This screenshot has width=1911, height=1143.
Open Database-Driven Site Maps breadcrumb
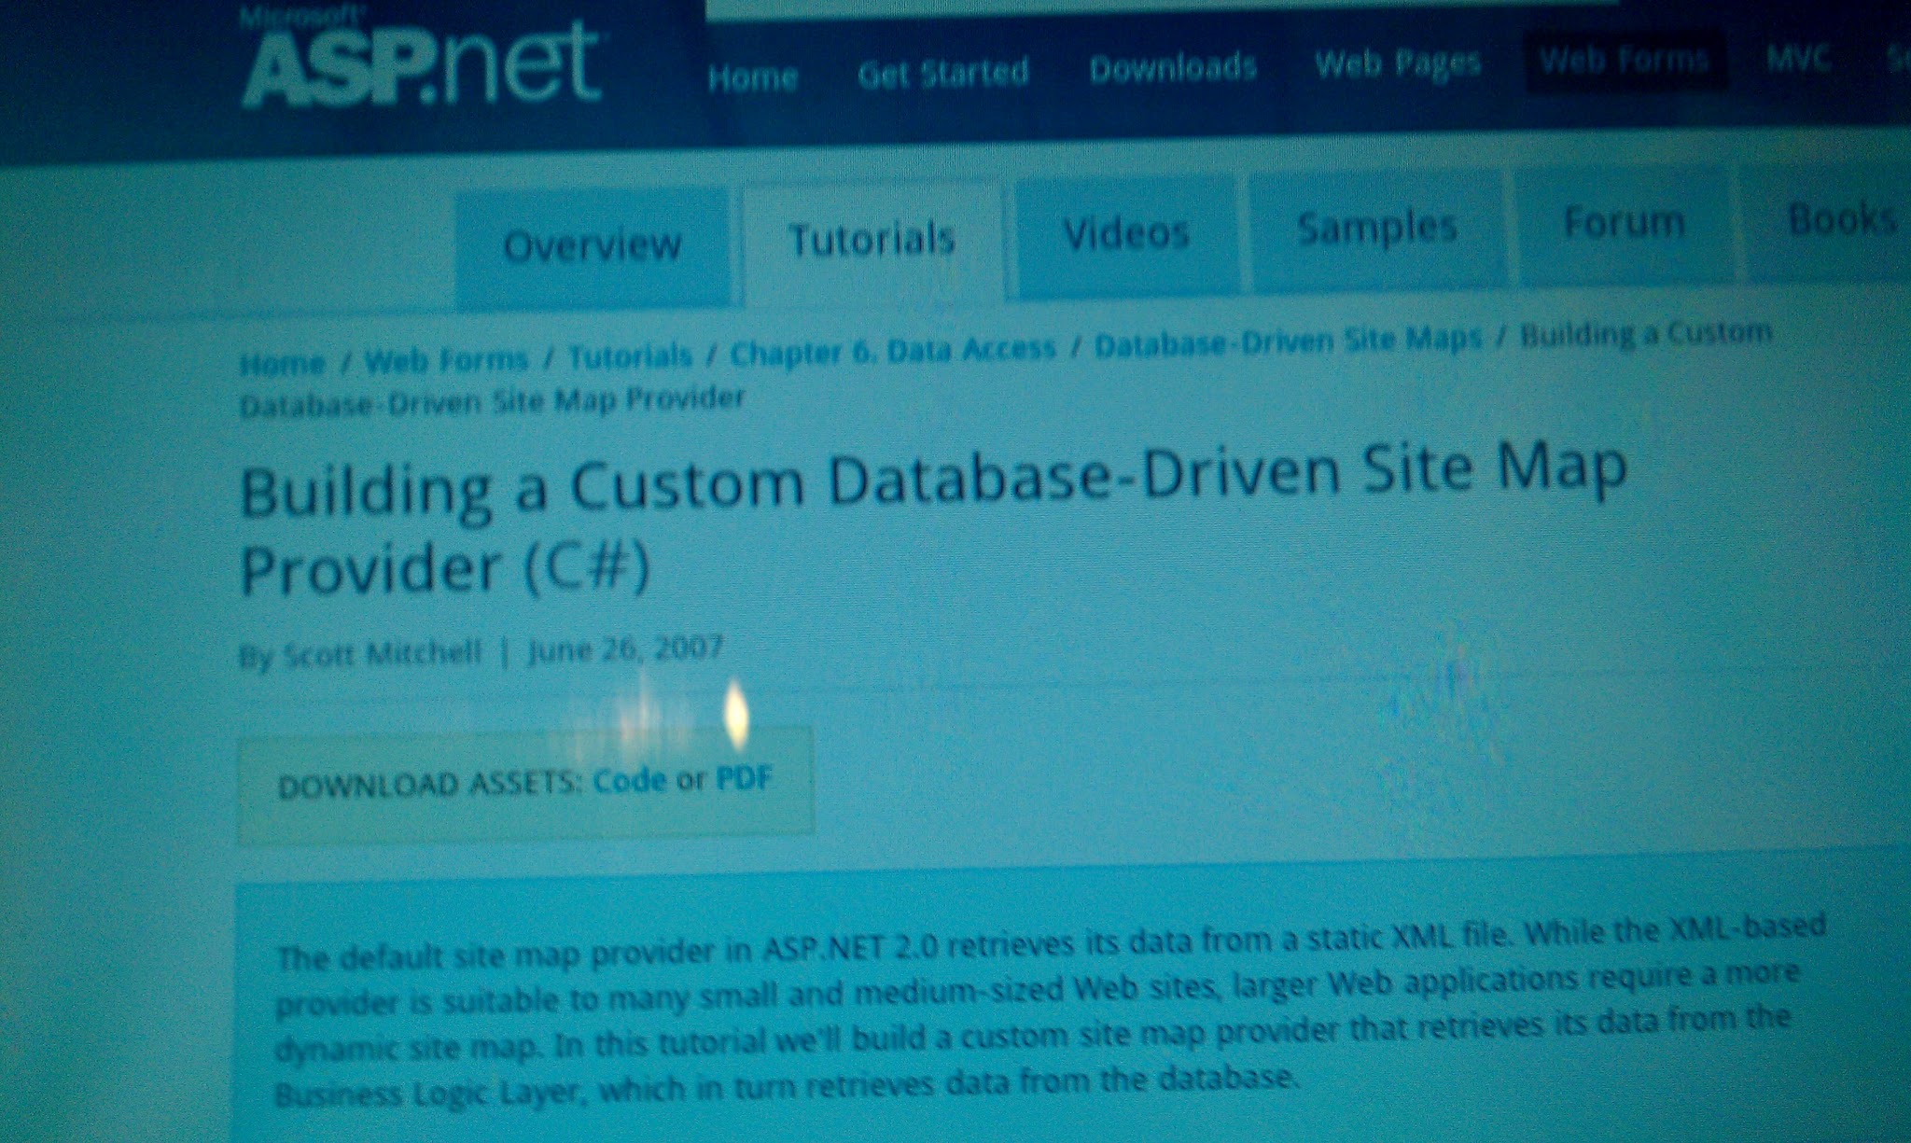pyautogui.click(x=1287, y=342)
